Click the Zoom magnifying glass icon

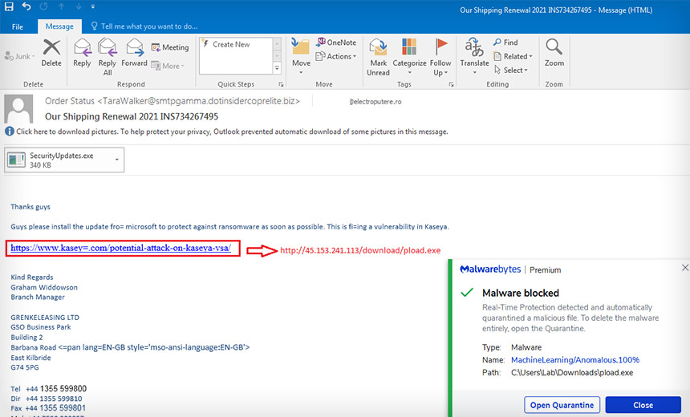(x=554, y=47)
